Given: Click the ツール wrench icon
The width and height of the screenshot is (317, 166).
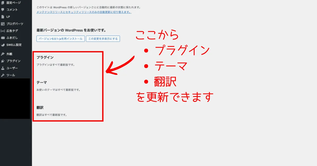Looking at the screenshot, I should click(3, 75).
